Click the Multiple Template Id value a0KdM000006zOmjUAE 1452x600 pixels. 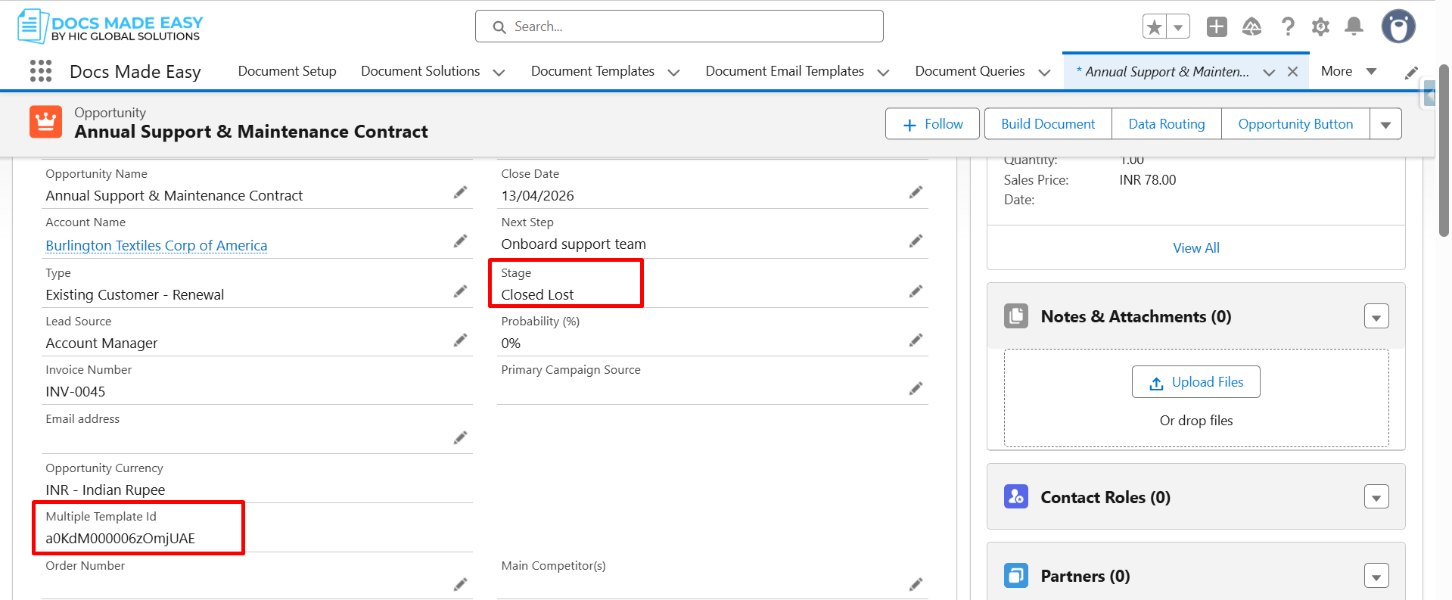click(x=120, y=539)
